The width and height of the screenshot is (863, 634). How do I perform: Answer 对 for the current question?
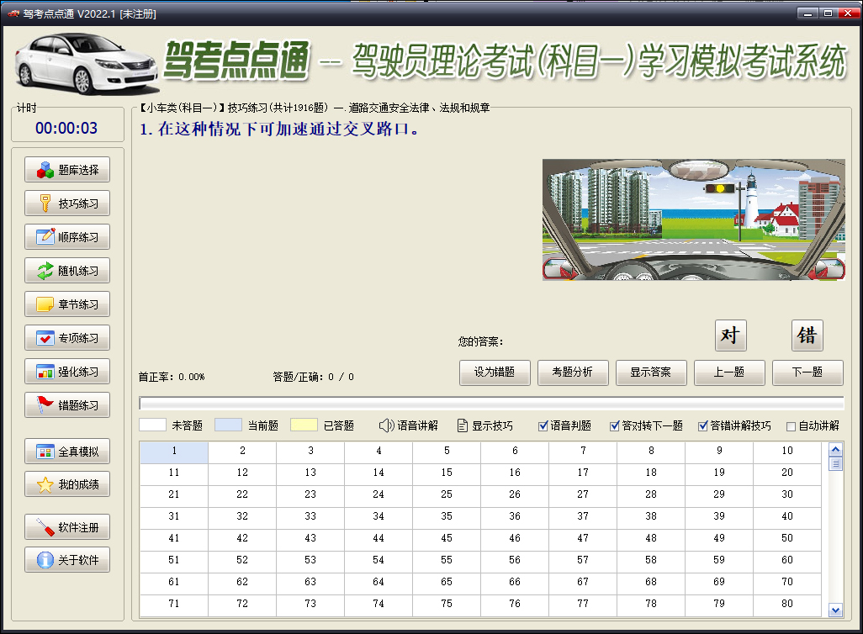(730, 335)
